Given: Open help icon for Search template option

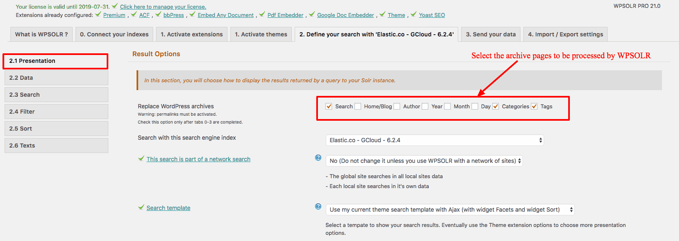Looking at the screenshot, I should click(x=318, y=206).
